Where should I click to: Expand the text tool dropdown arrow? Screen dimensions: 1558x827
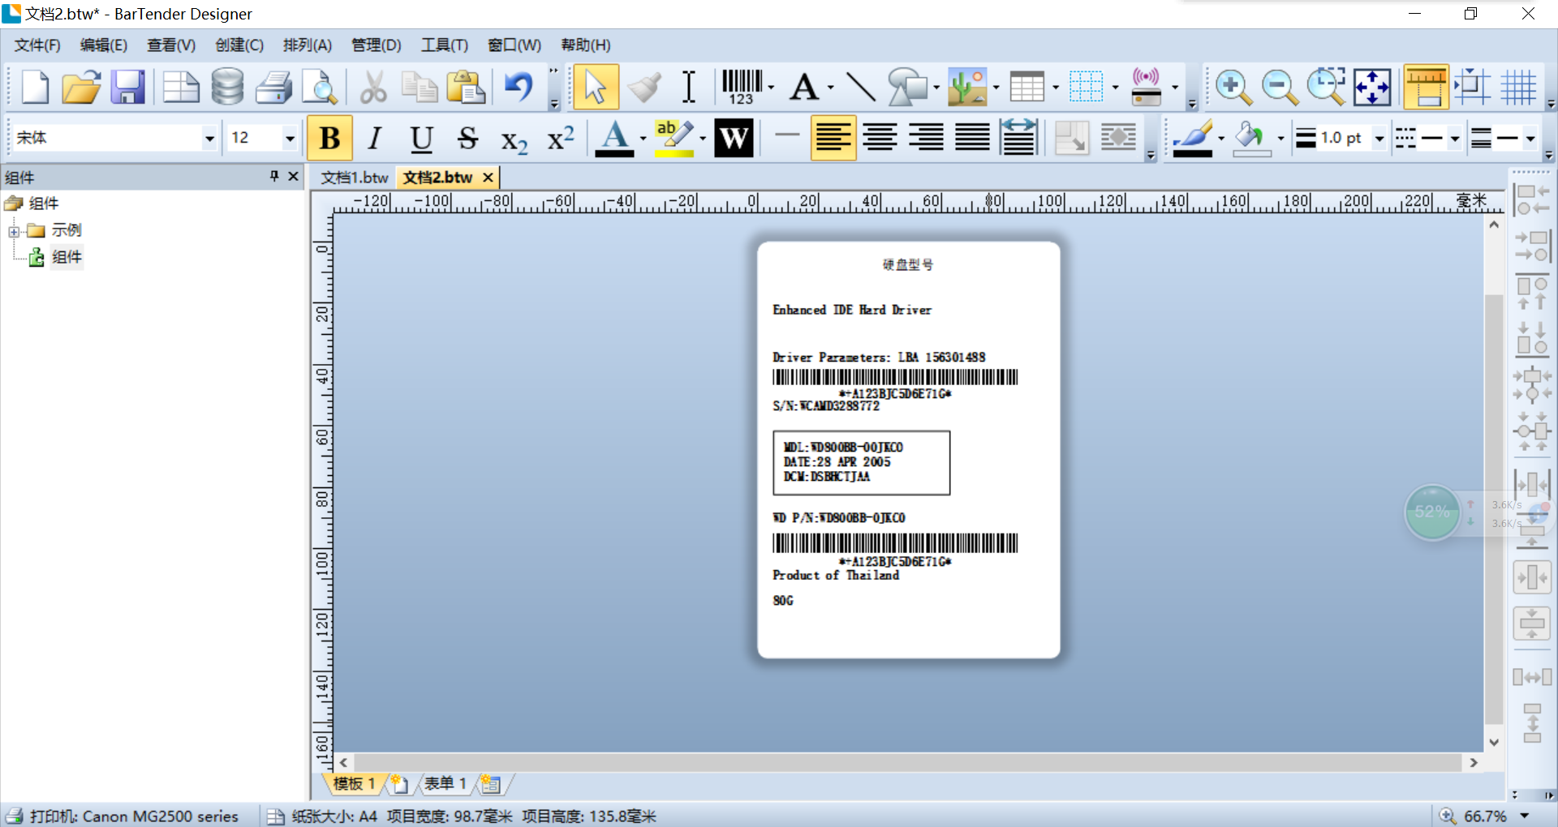pyautogui.click(x=831, y=87)
